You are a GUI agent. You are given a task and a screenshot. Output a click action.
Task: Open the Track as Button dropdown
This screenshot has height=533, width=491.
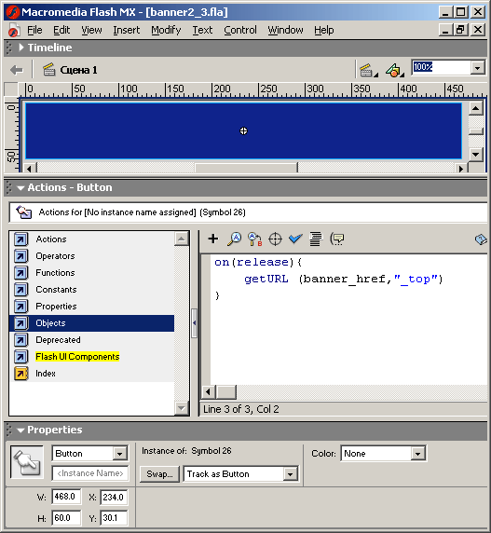coord(290,474)
